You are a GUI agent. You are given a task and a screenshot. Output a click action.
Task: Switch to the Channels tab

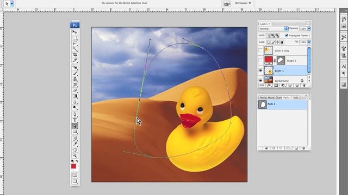(x=279, y=97)
